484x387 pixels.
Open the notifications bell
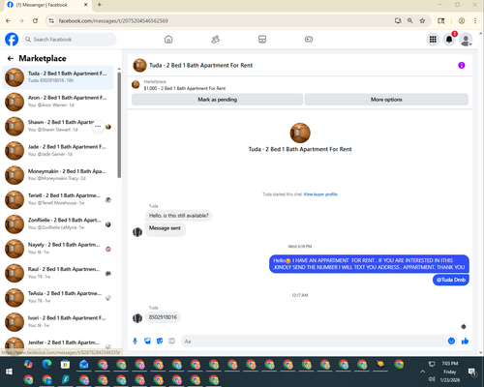tap(449, 40)
